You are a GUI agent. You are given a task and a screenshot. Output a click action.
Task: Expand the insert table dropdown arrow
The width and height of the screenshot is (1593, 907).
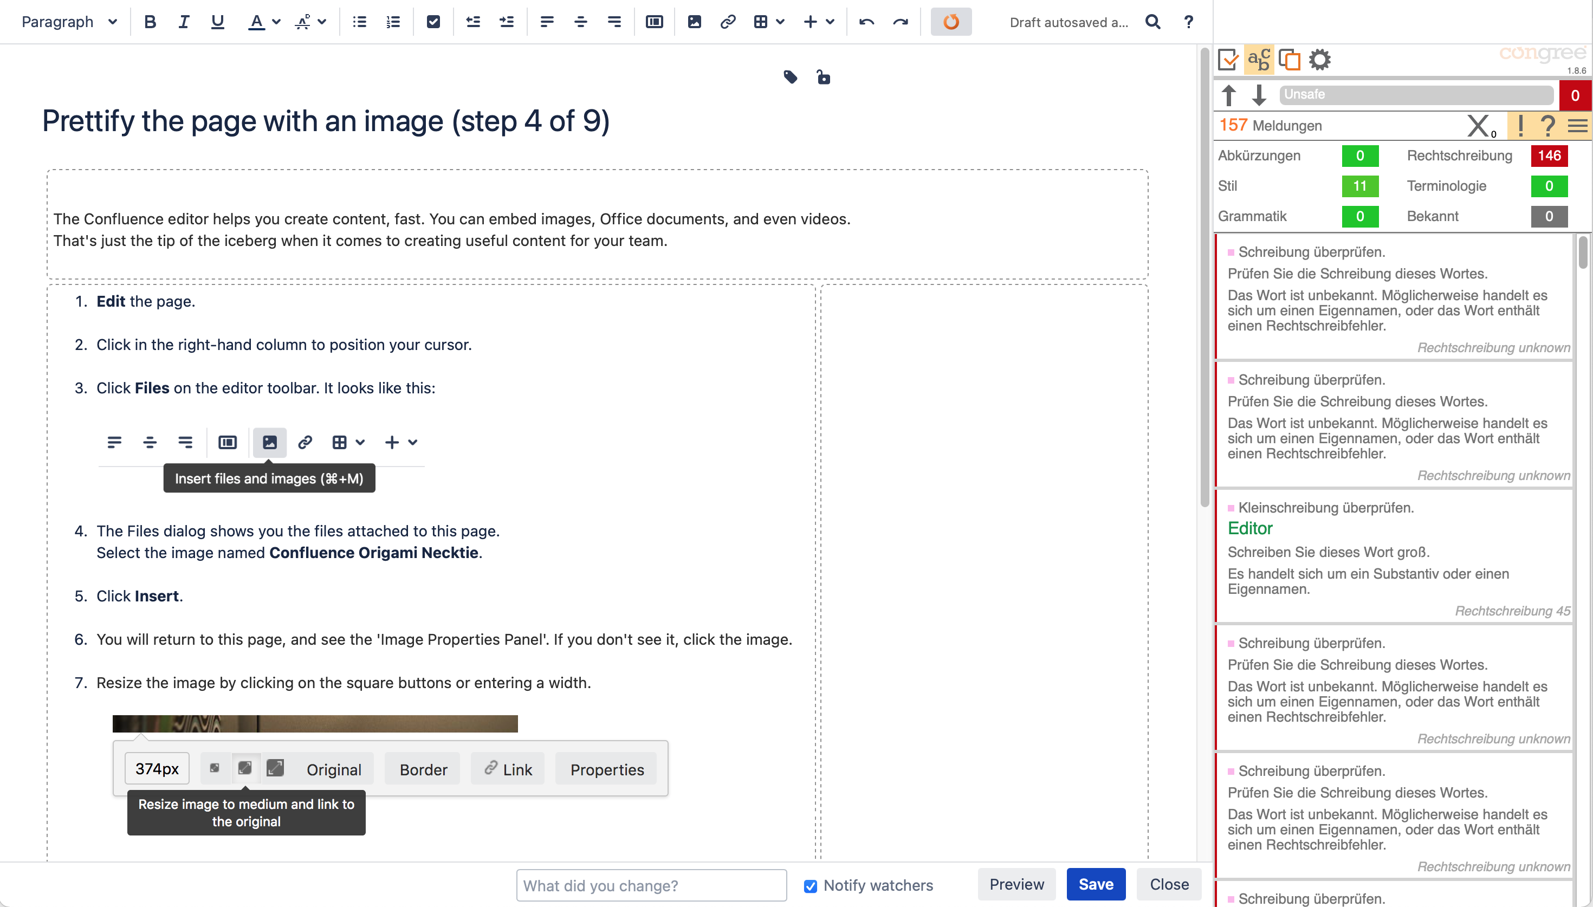780,22
